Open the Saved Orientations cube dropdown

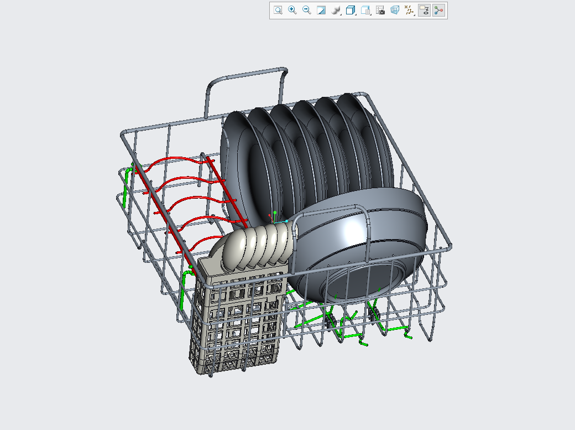(351, 11)
